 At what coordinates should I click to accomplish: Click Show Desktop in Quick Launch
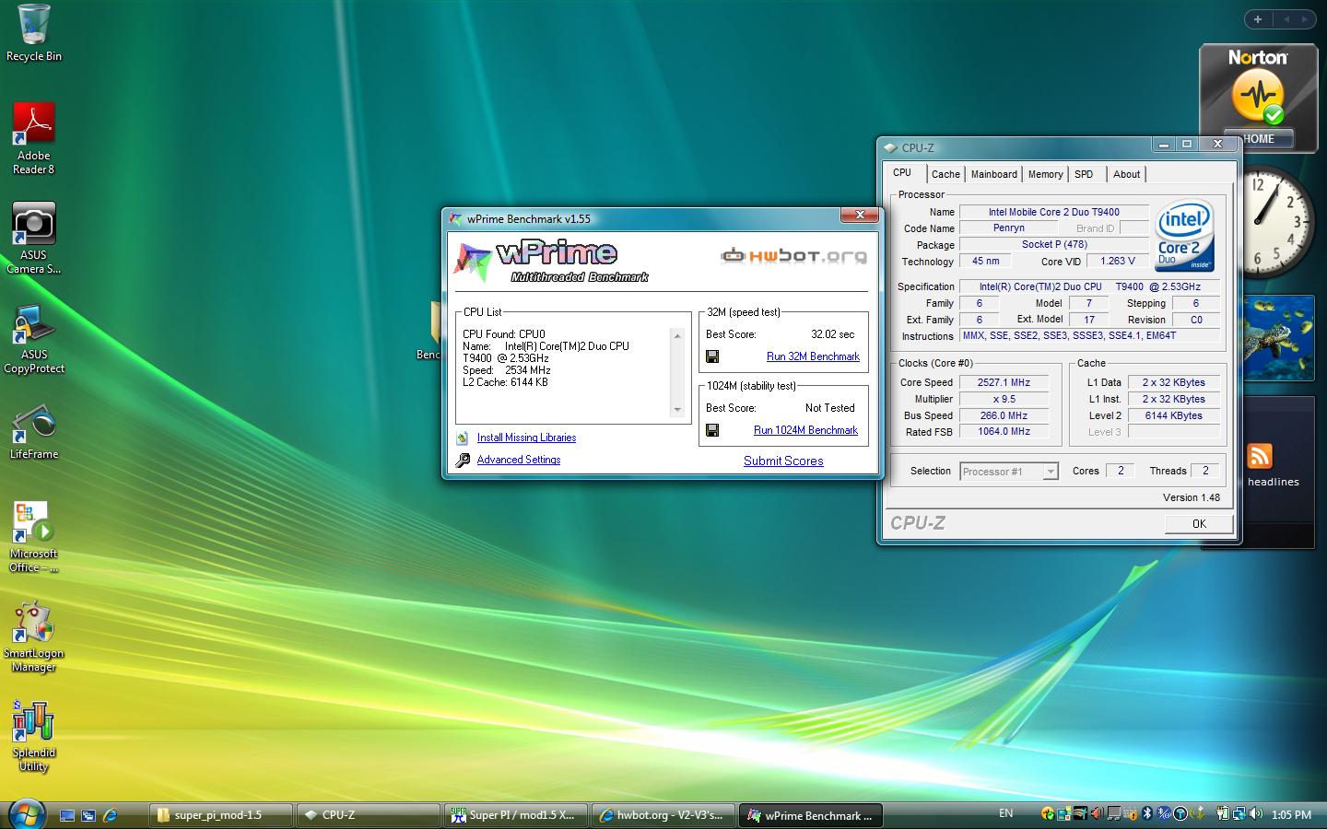(x=67, y=815)
